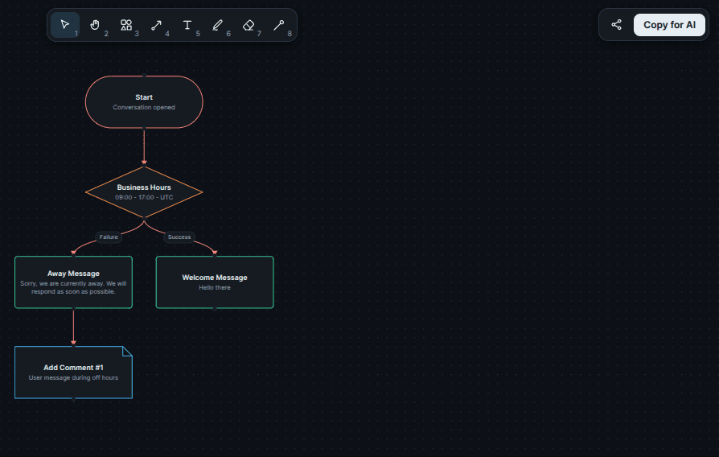Viewport: 719px width, 457px height.
Task: Click the Failure edge label
Action: point(109,237)
